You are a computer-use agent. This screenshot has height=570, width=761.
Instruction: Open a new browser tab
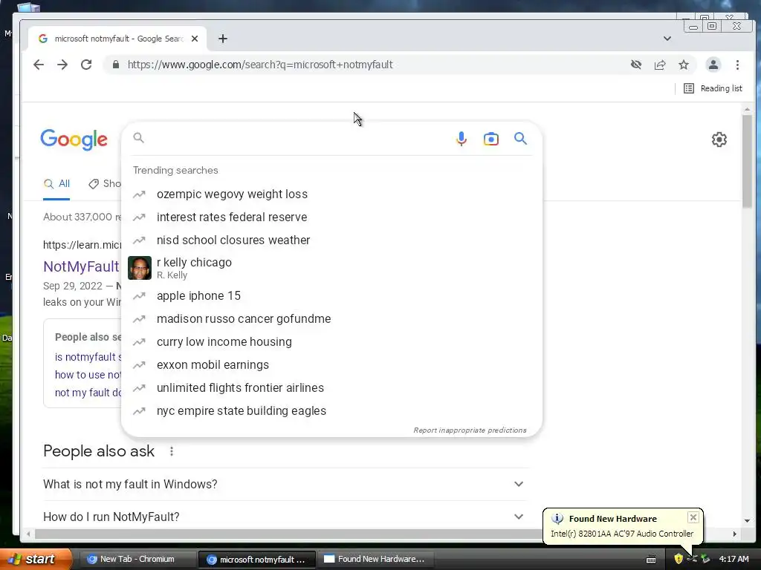223,39
